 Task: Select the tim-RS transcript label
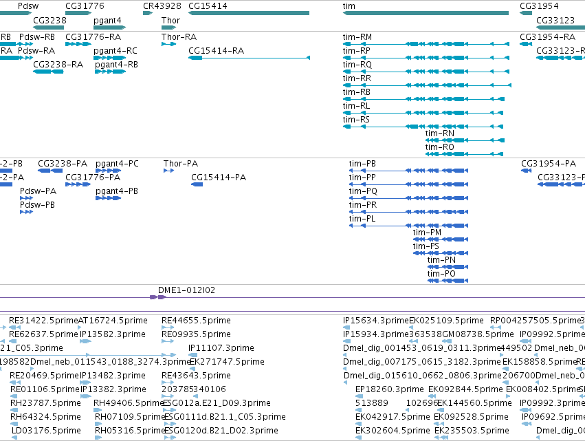click(356, 120)
